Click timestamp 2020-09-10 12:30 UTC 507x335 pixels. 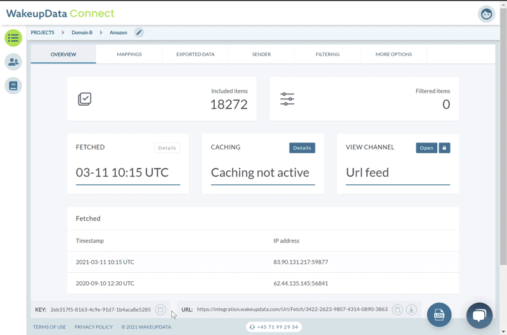(x=105, y=283)
